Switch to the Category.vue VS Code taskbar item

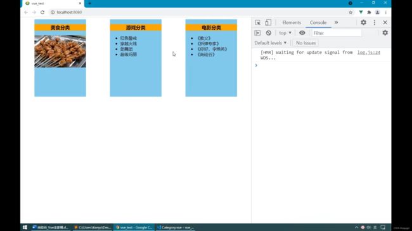[176, 227]
